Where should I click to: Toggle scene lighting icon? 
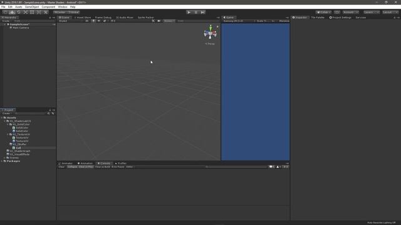(93, 21)
